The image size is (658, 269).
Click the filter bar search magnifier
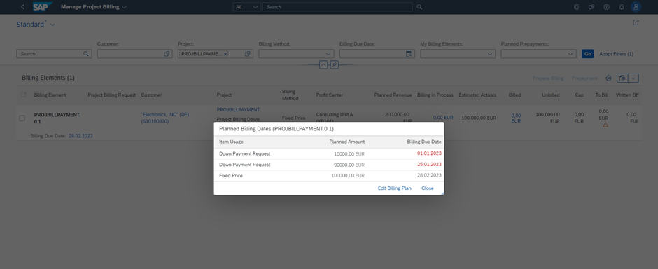tap(86, 54)
